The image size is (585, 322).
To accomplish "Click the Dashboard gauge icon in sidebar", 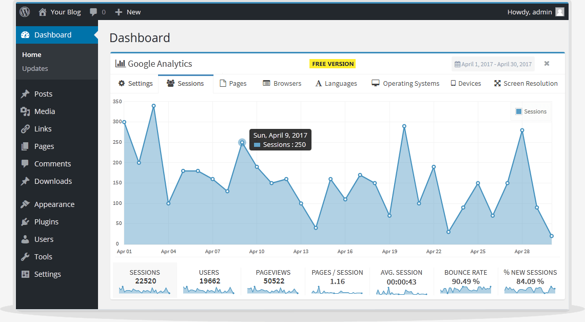I will click(25, 35).
